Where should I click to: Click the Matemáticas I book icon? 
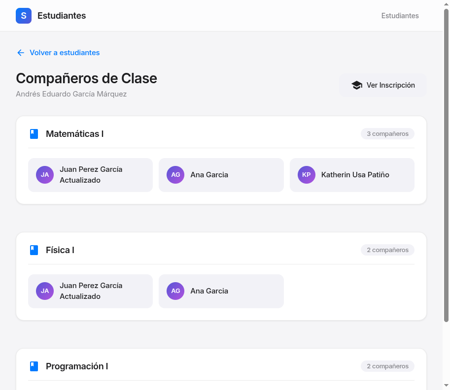click(34, 134)
